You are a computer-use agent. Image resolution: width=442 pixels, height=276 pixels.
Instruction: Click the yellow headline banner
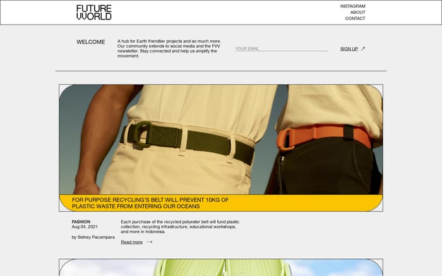point(221,203)
